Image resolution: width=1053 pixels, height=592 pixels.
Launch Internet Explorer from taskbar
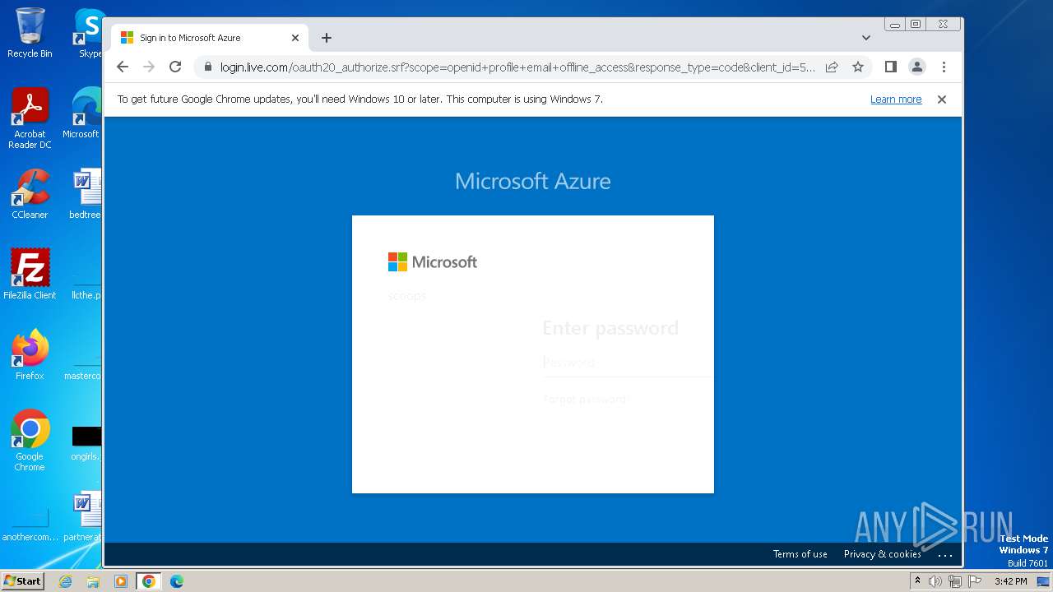click(x=66, y=581)
